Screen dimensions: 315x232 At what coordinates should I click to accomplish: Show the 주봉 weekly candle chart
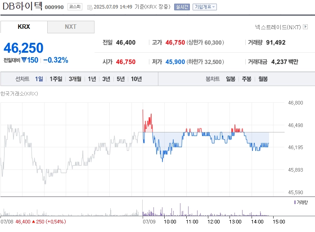pos(247,79)
